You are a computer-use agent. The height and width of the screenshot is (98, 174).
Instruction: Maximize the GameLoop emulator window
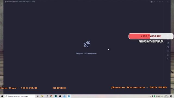pos(160,2)
